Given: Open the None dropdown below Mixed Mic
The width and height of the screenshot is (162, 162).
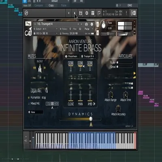Looking at the screenshot, I should click(35, 112).
